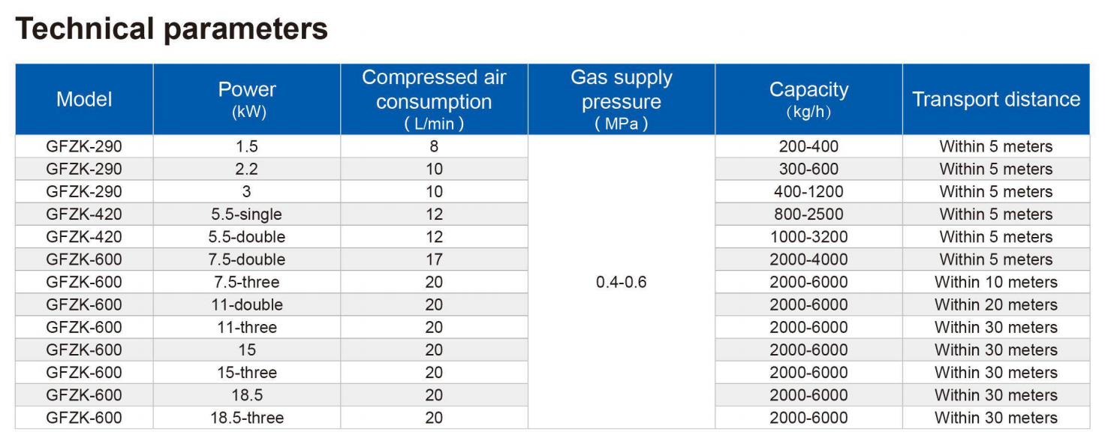
Task: Select the 0.4-0.6 pressure value cell
Action: coord(622,282)
